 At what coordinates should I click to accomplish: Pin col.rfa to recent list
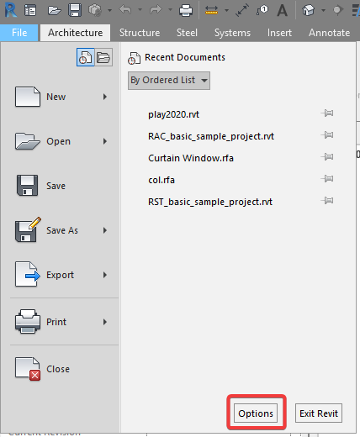click(x=327, y=178)
